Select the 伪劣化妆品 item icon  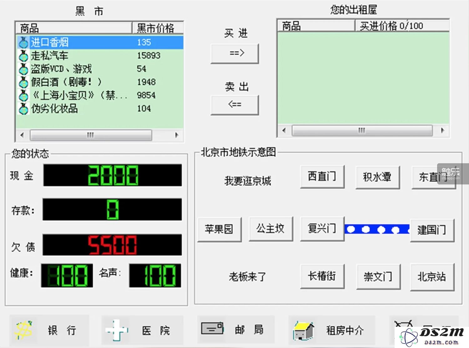[x=23, y=109]
